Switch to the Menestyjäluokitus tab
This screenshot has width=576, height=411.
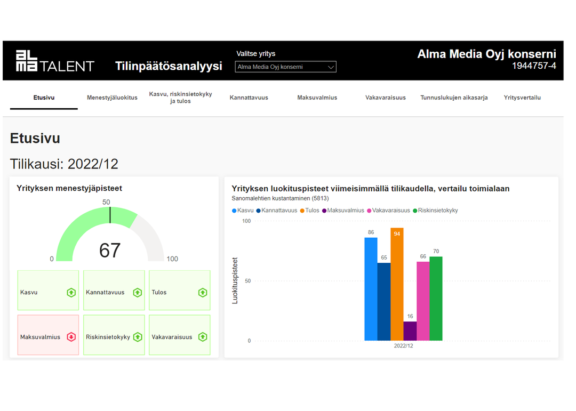[x=112, y=98]
